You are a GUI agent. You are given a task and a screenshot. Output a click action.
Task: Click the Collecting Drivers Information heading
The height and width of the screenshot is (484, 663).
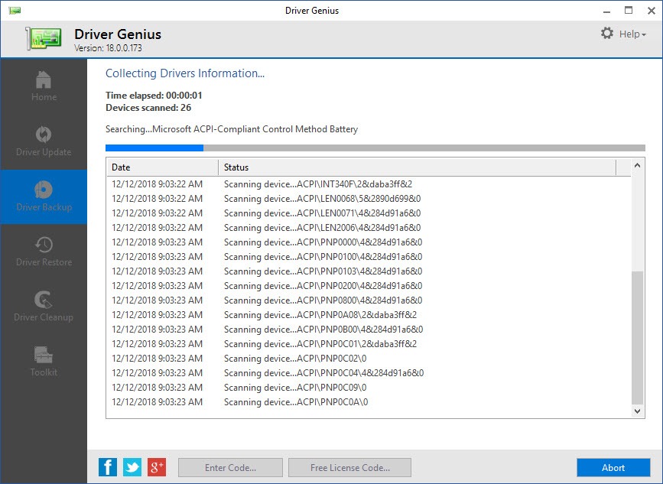click(185, 73)
